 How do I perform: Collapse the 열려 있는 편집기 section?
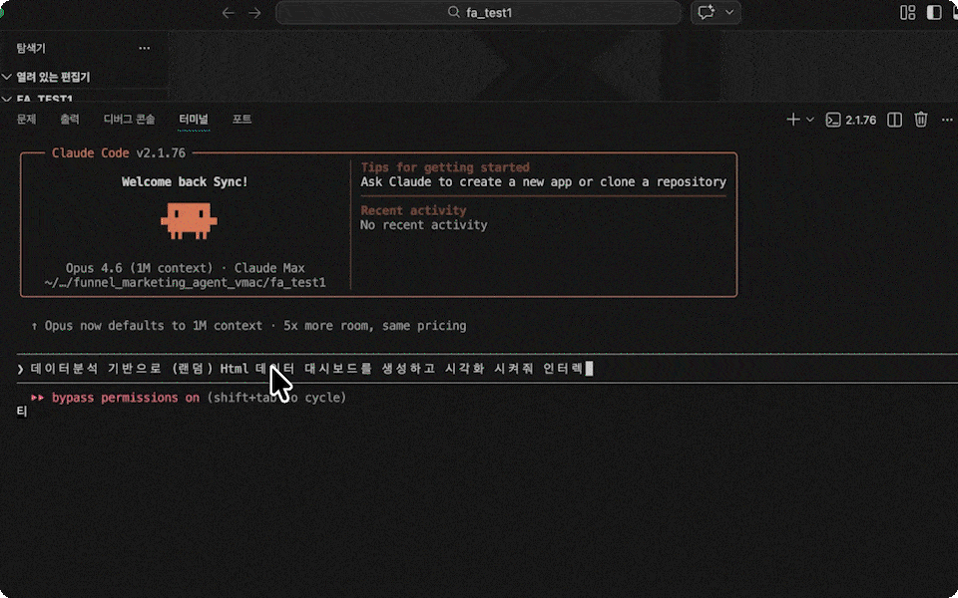(x=48, y=77)
